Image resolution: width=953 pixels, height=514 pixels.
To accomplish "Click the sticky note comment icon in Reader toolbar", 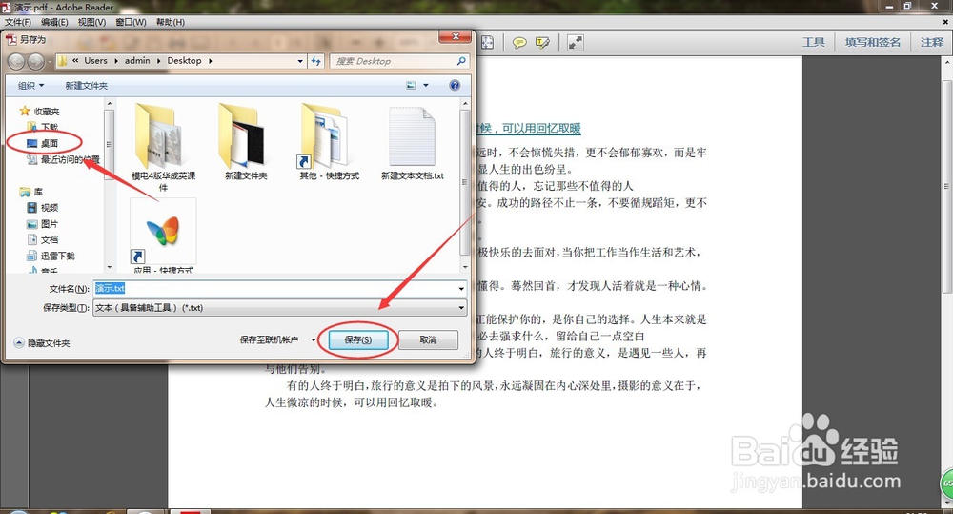I will tap(519, 43).
